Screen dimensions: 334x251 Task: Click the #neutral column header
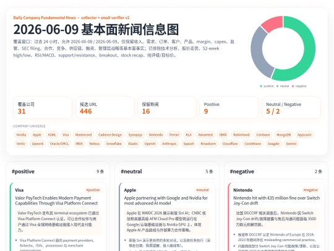pos(131,172)
